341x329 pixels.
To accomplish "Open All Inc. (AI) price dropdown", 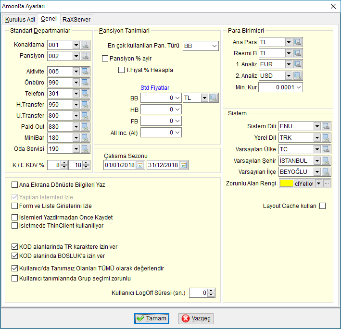I will tap(177, 133).
